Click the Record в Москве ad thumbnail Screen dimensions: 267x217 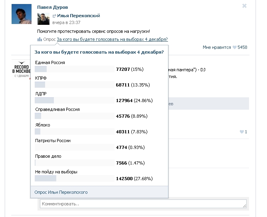click(21, 69)
